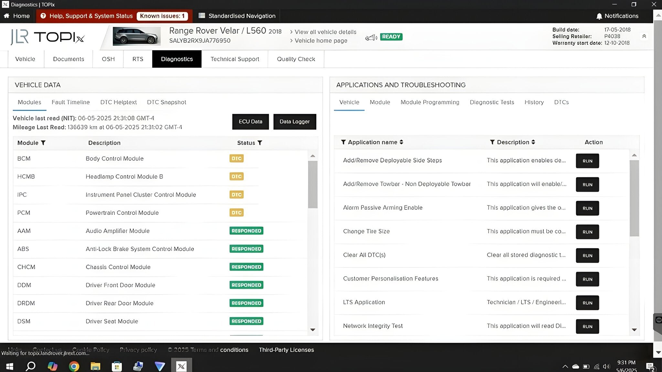Click the vehicle connection status icon

(x=371, y=38)
